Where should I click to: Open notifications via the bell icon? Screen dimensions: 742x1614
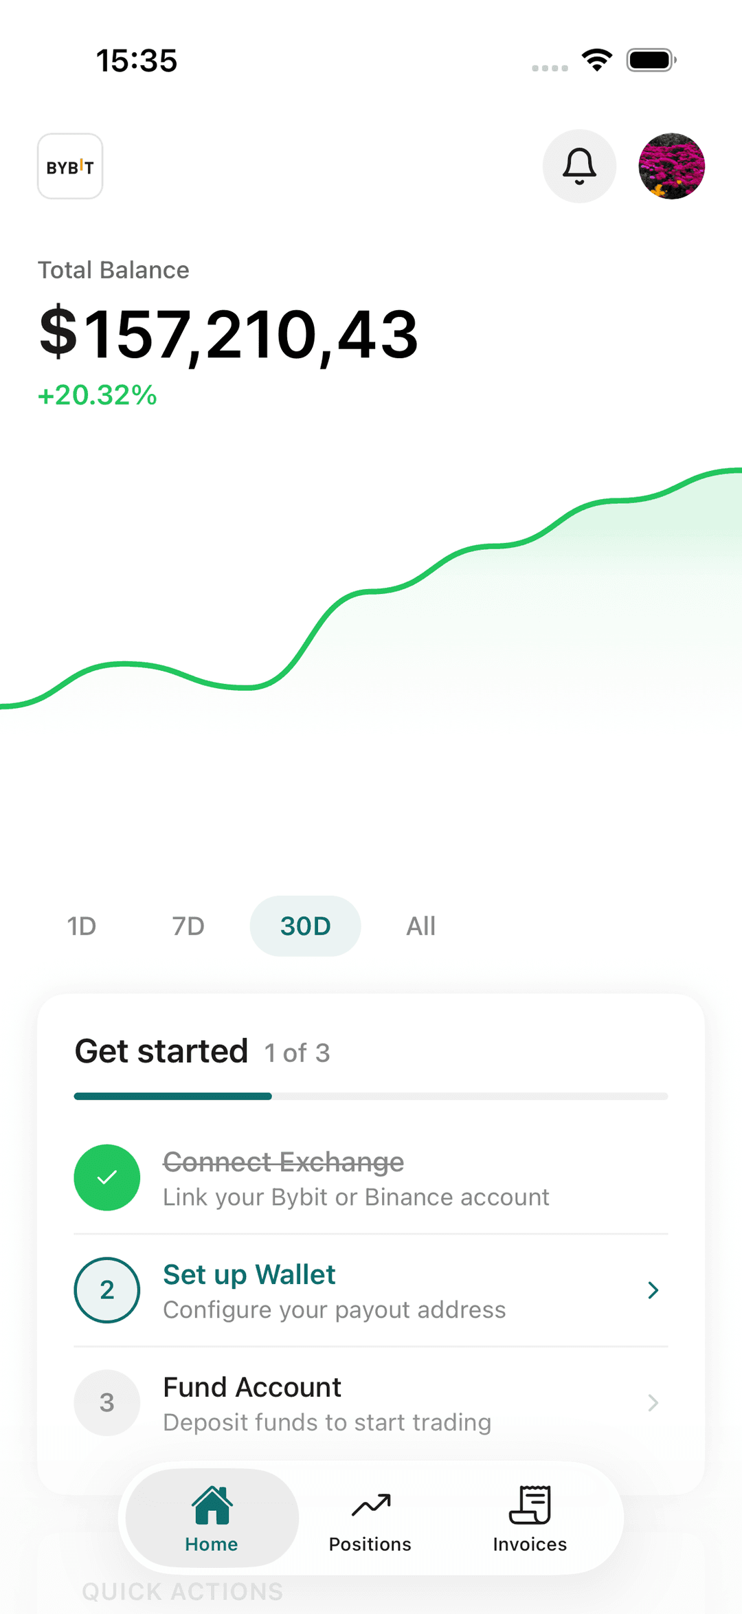click(x=579, y=166)
